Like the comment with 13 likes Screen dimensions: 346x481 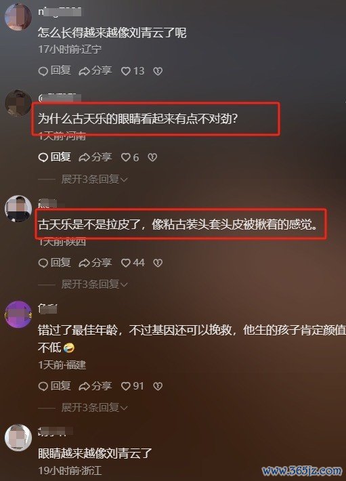[133, 71]
